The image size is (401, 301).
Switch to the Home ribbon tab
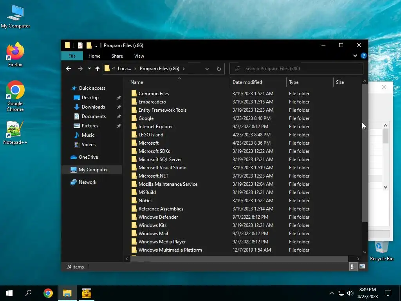pos(94,56)
